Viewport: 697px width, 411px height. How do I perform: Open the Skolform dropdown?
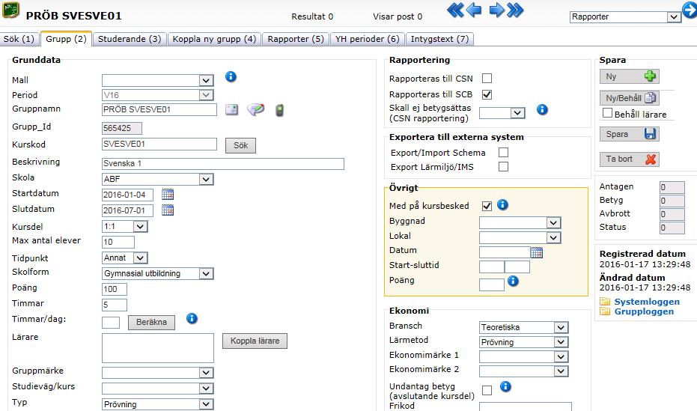[x=157, y=274]
